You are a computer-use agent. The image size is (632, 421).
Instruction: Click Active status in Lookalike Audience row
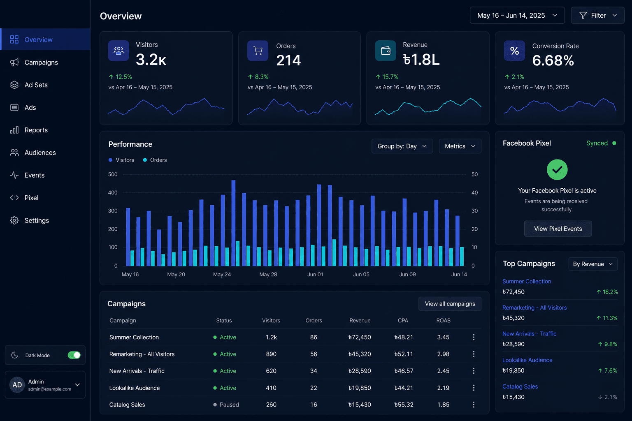[225, 388]
